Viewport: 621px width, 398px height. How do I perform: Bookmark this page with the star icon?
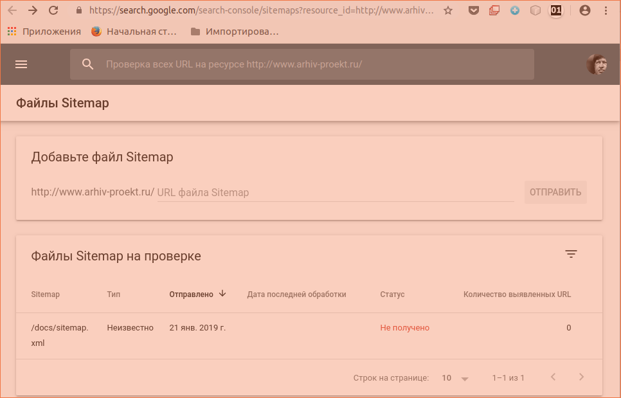coord(448,11)
